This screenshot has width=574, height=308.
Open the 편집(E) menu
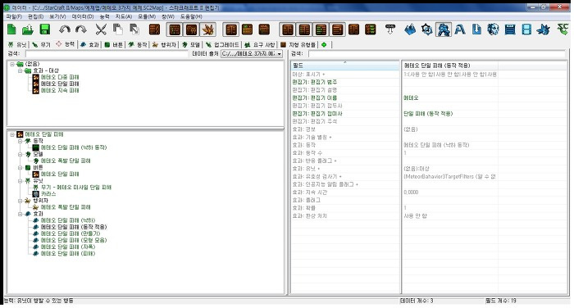(x=36, y=16)
